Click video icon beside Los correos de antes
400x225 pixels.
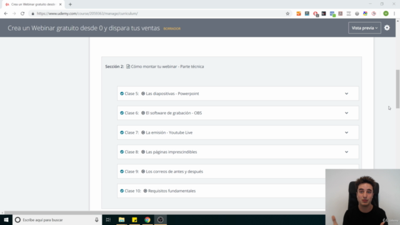pos(143,171)
